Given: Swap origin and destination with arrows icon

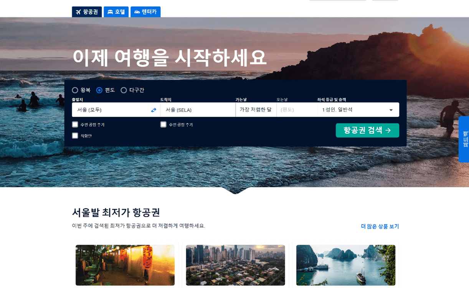Looking at the screenshot, I should click(x=154, y=110).
